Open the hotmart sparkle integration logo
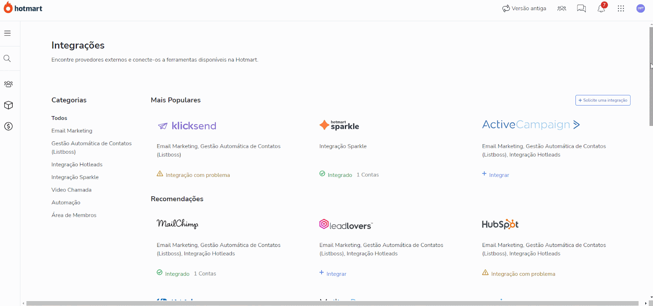This screenshot has height=306, width=653. [x=339, y=125]
